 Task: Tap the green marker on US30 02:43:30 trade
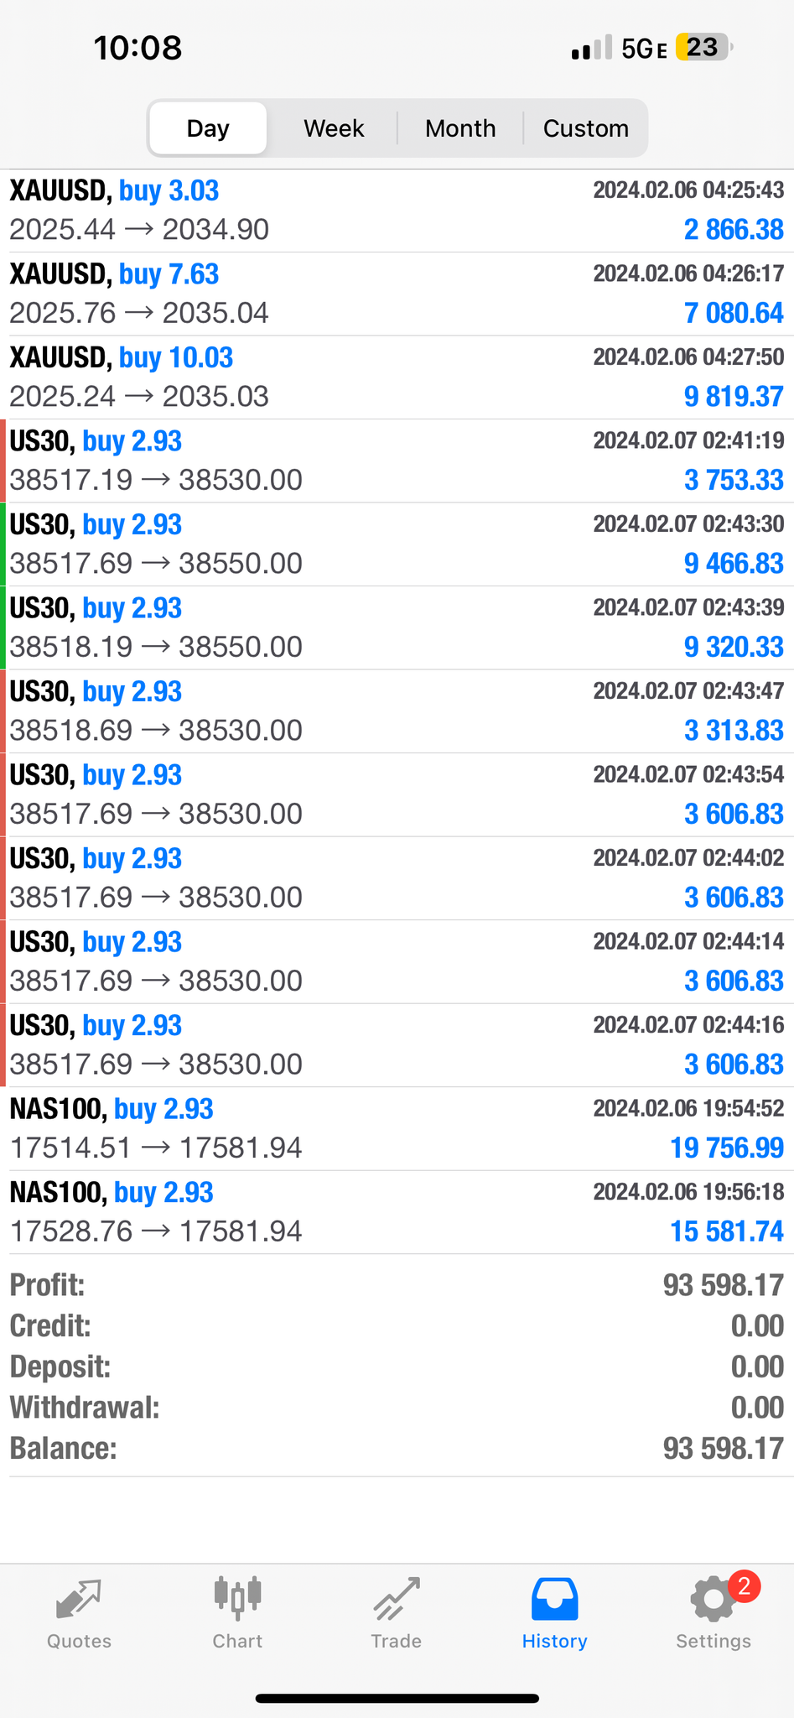pyautogui.click(x=3, y=544)
